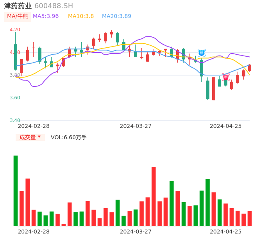Toggle the MA20 moving average label
The height and width of the screenshot is (237, 268).
coord(116,16)
